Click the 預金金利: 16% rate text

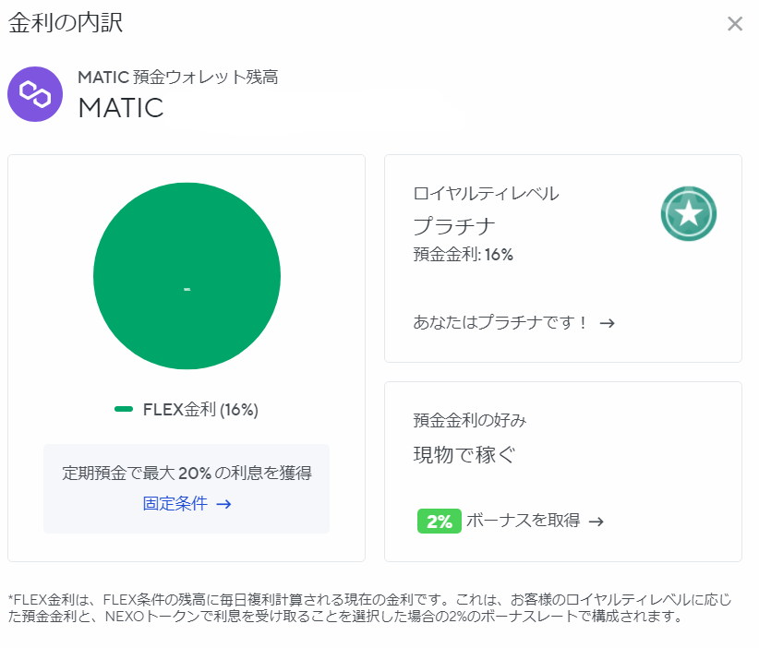[463, 255]
